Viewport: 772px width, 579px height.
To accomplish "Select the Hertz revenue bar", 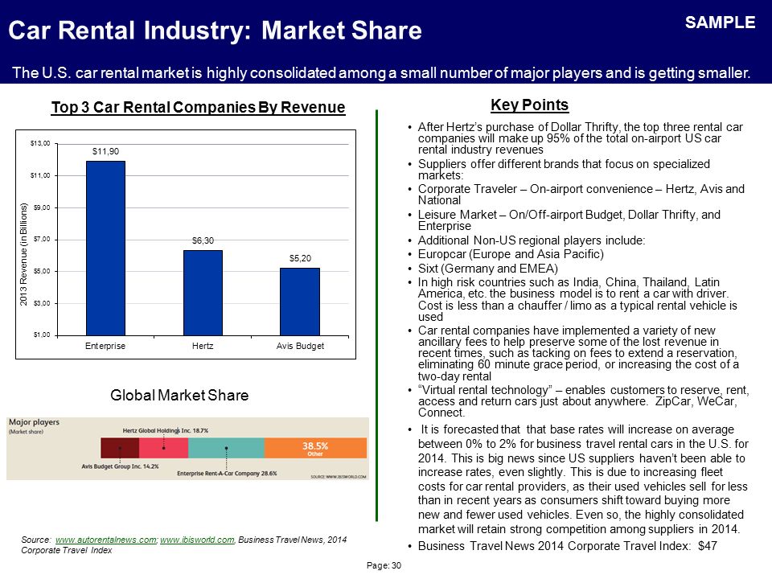I will [x=203, y=293].
